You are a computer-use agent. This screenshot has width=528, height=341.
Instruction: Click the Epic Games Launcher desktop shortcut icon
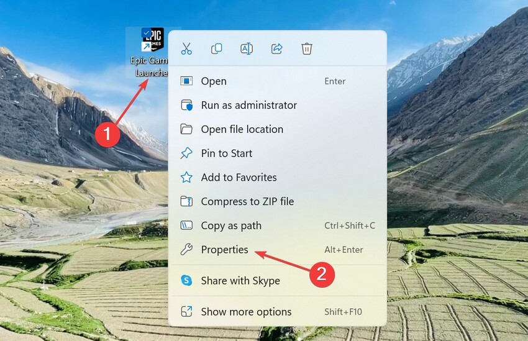(x=153, y=39)
